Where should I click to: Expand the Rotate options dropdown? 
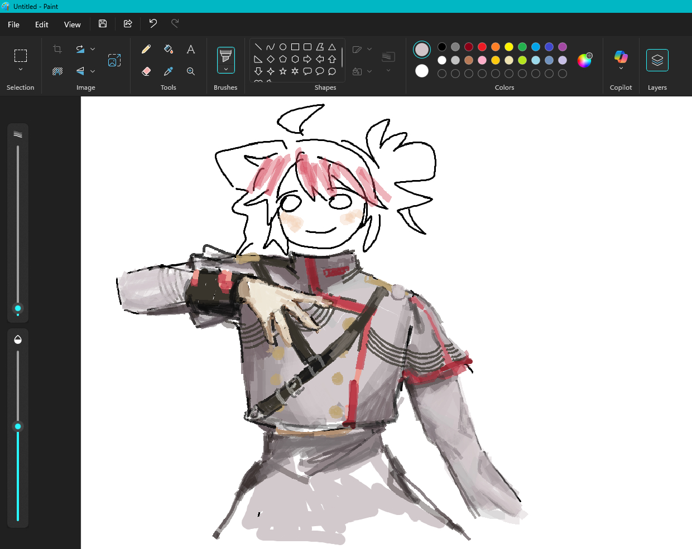tap(93, 49)
